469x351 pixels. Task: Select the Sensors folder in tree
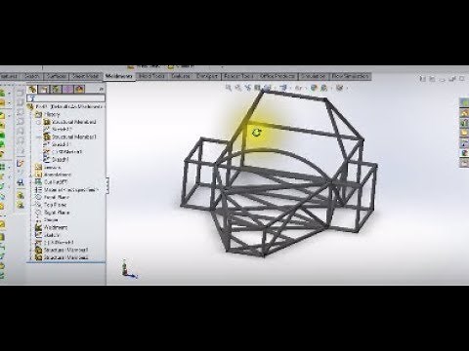pyautogui.click(x=48, y=167)
